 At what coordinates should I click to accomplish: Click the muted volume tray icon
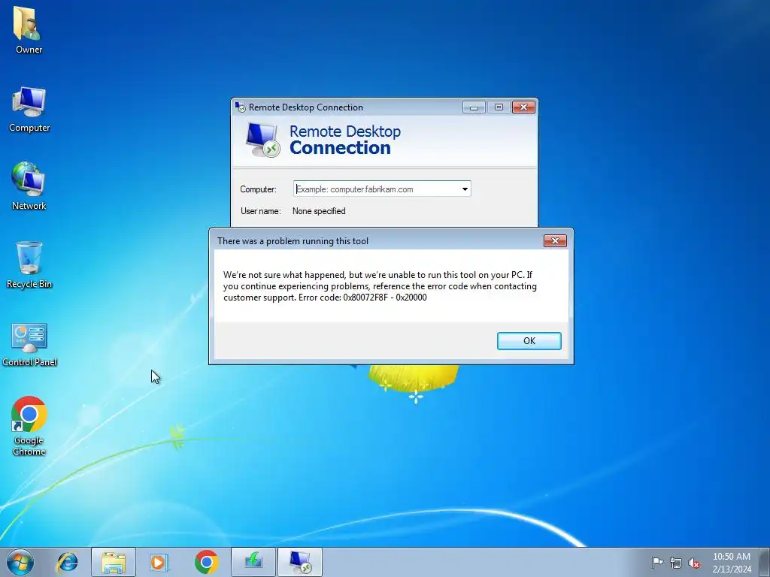coord(694,563)
